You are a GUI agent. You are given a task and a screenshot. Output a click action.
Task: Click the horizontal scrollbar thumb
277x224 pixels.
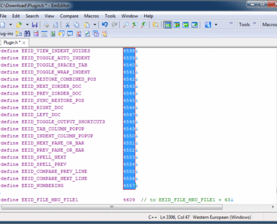click(x=112, y=207)
